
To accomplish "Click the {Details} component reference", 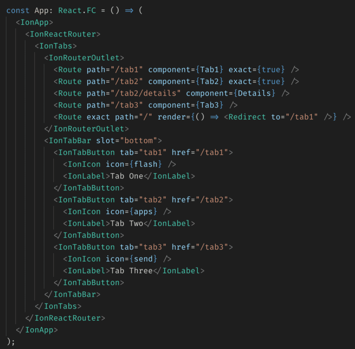I will tap(255, 93).
